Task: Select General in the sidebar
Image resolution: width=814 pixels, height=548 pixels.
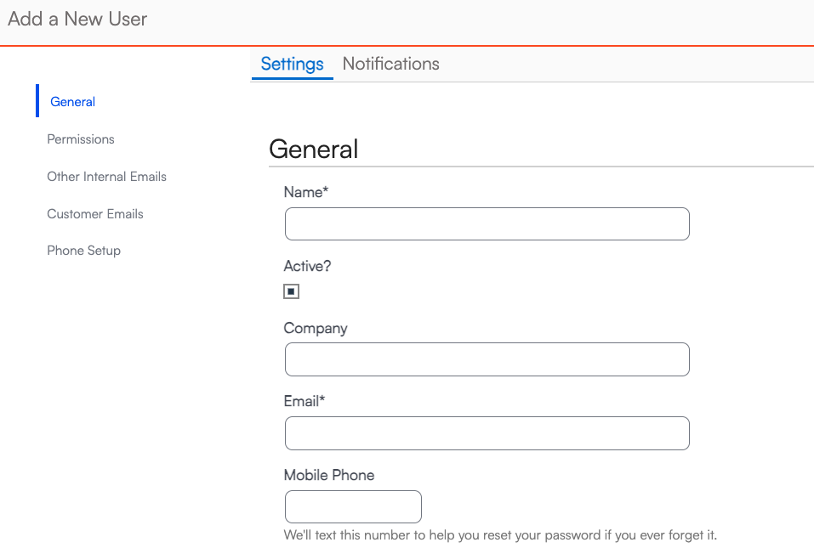Action: point(72,102)
